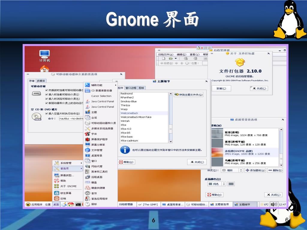Switch to the 多媒体 tab
This screenshot has height=230, width=307.
click(x=41, y=81)
